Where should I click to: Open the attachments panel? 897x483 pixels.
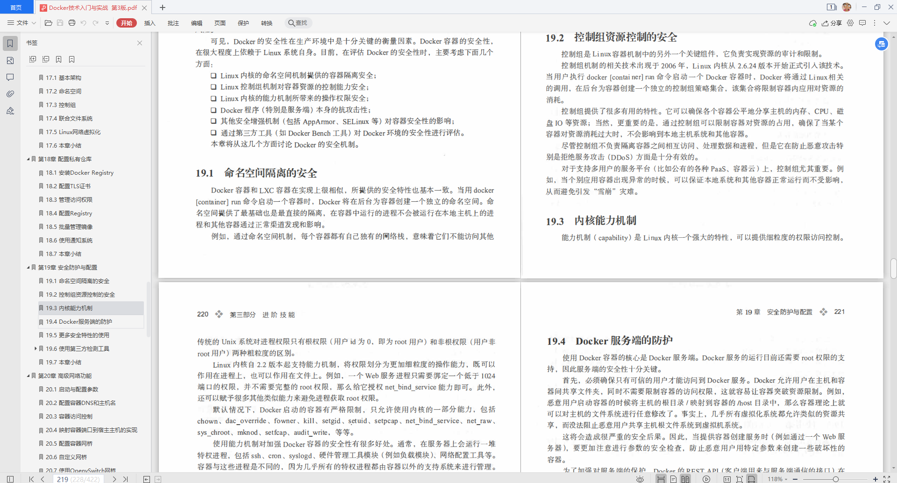(x=10, y=93)
